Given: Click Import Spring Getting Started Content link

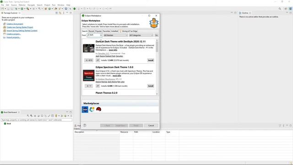Looking at the screenshot, I should 22,31.
